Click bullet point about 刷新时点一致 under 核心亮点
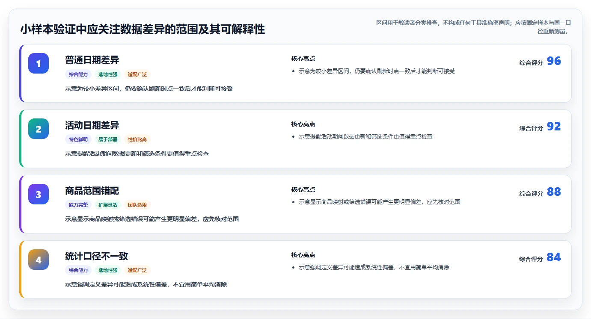 coord(377,71)
